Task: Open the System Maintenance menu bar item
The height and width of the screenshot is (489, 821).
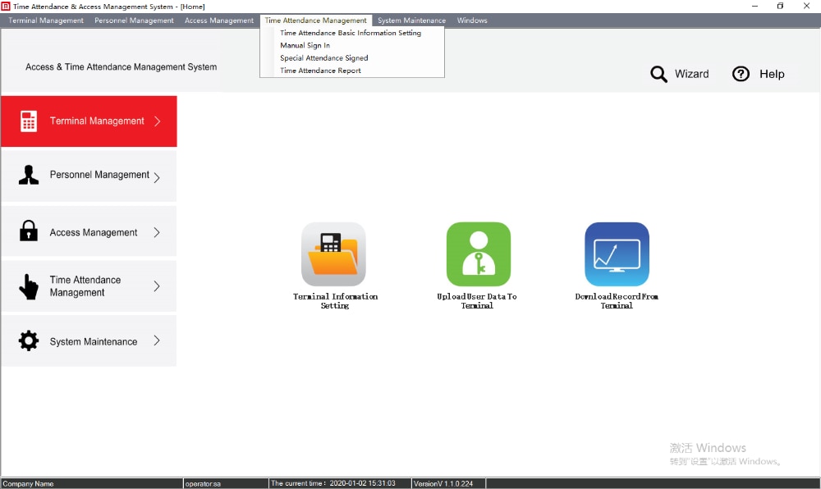Action: 411,21
